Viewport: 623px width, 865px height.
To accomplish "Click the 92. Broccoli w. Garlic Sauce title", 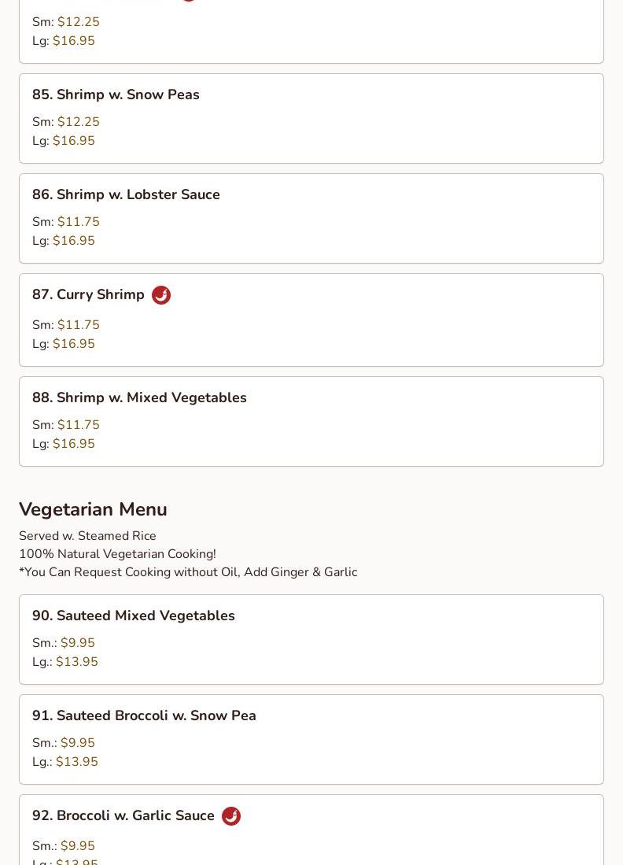I will tap(123, 815).
